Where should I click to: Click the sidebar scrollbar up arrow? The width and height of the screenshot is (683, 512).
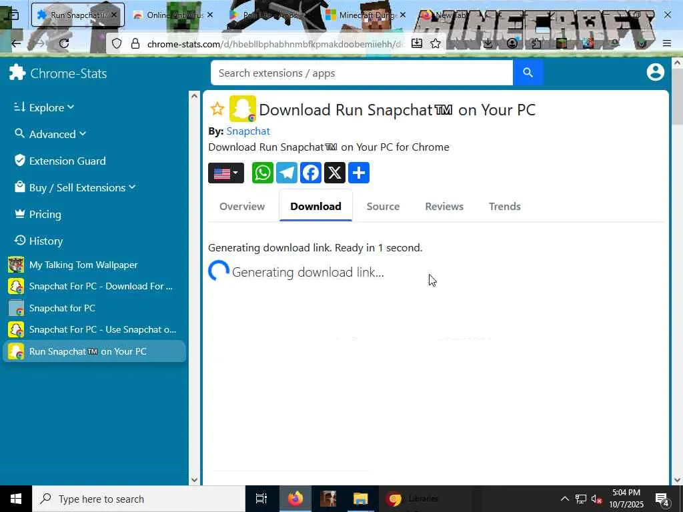tap(194, 96)
